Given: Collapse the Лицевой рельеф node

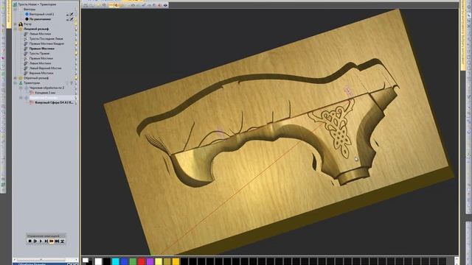Looking at the screenshot, I should [15, 29].
